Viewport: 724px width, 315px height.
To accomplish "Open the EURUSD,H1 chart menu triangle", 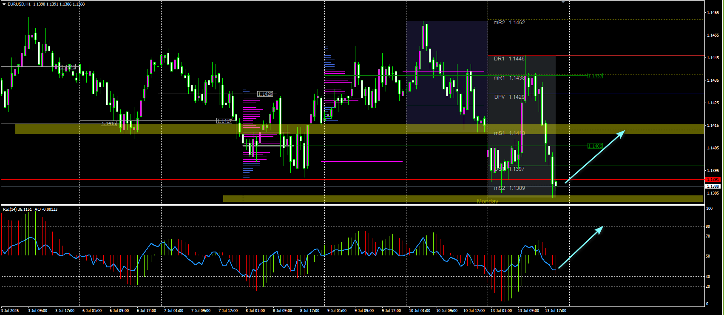I will pos(4,4).
